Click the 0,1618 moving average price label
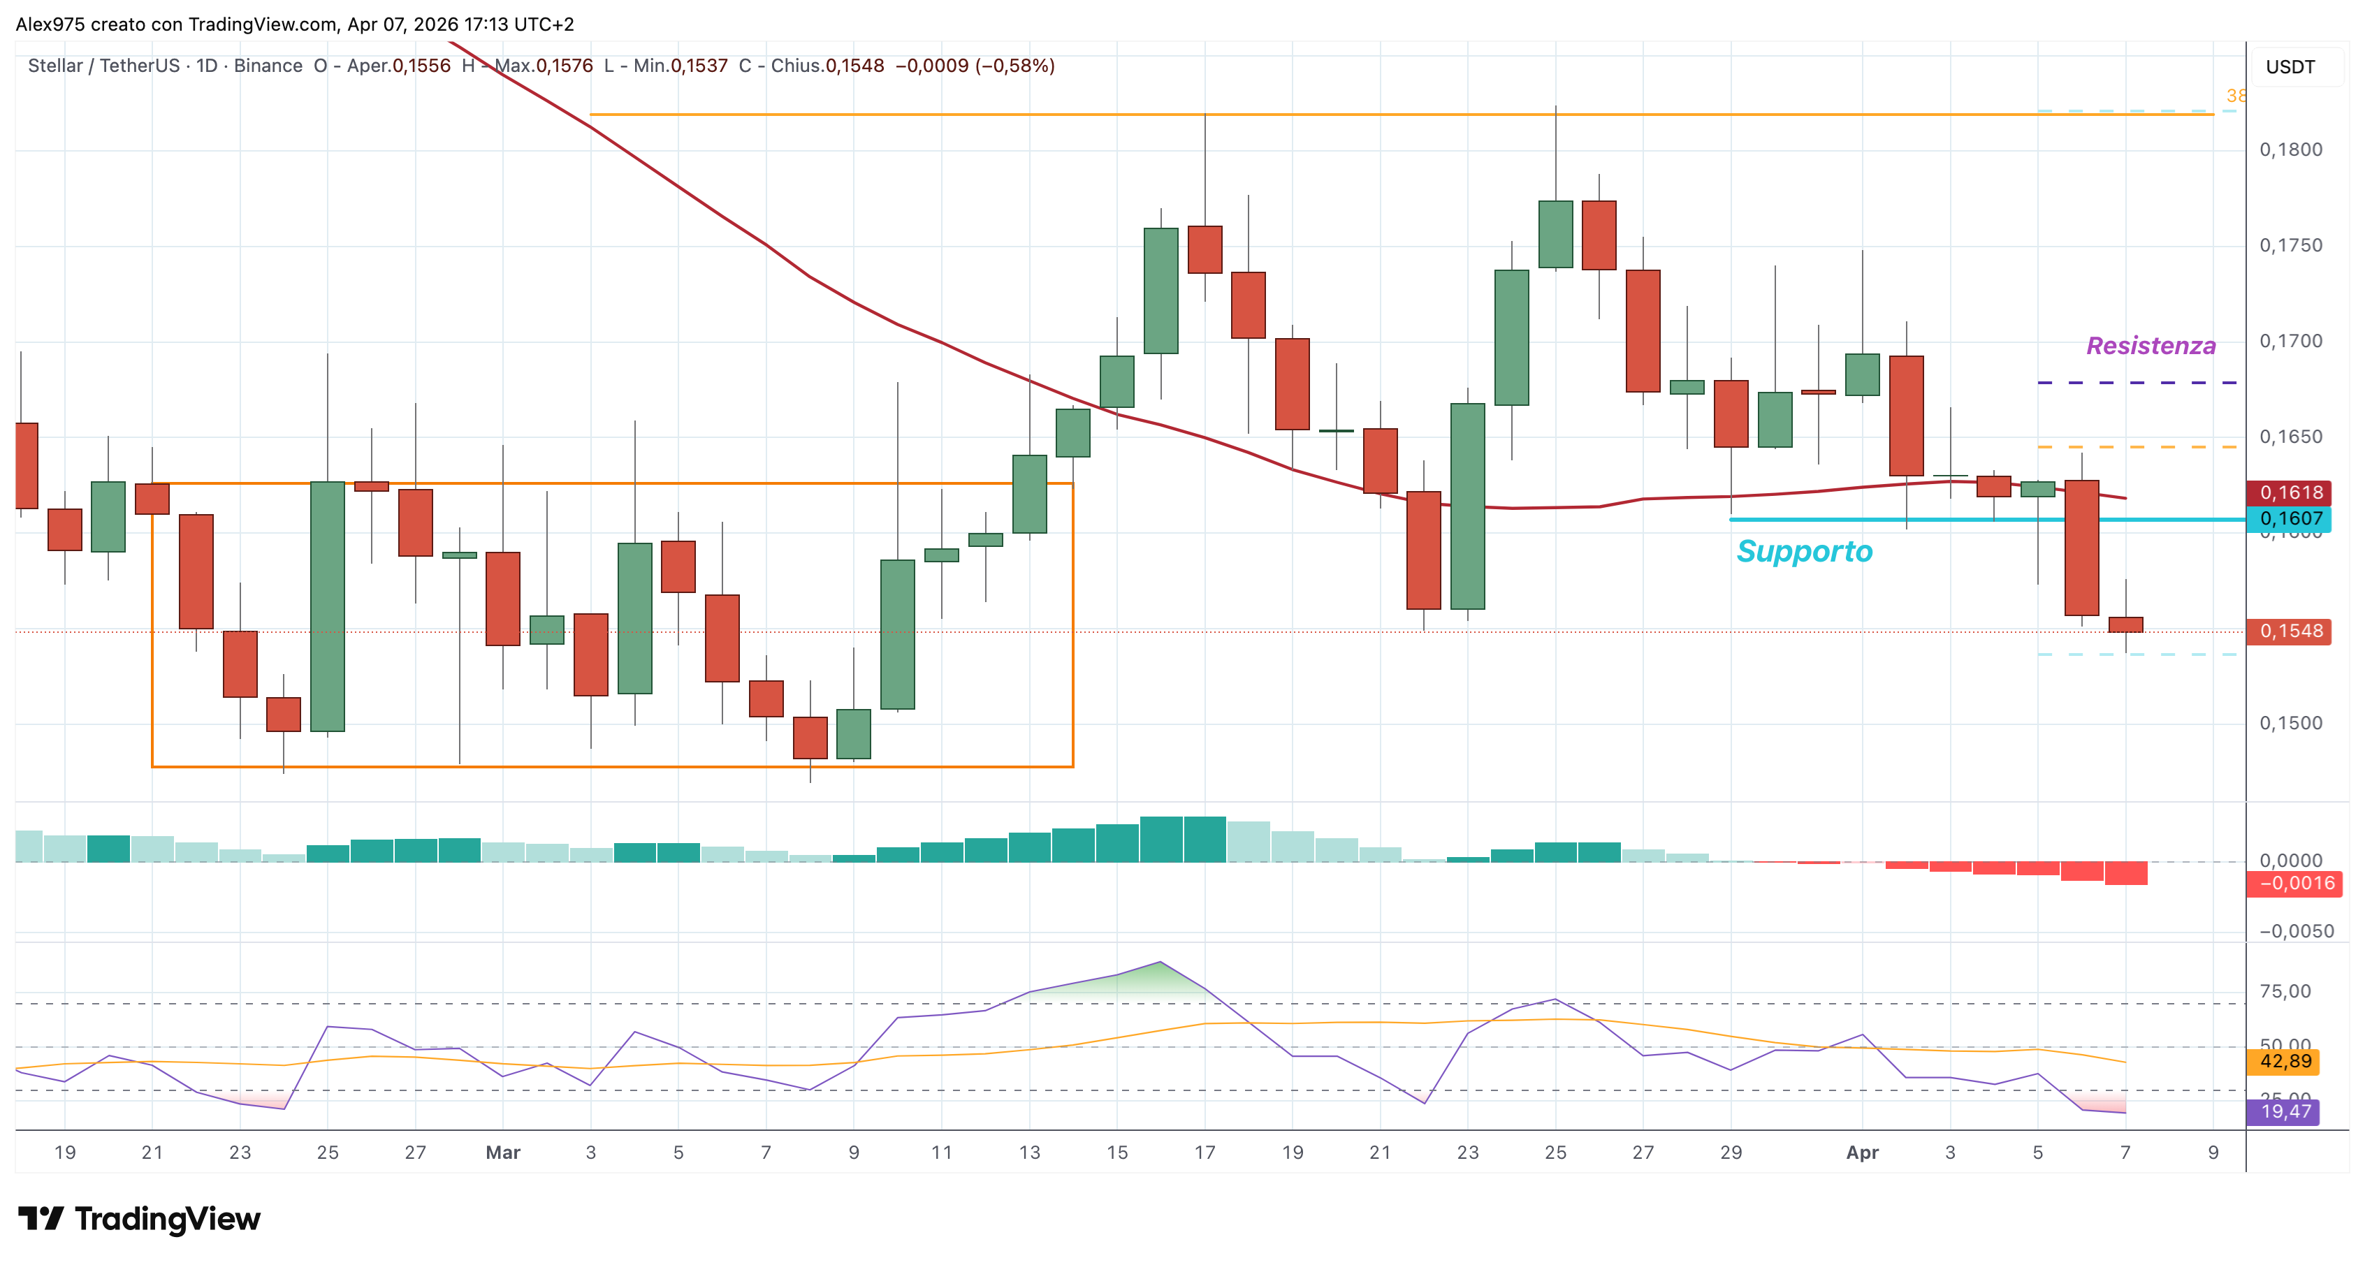Image resolution: width=2365 pixels, height=1265 pixels. pos(2290,493)
